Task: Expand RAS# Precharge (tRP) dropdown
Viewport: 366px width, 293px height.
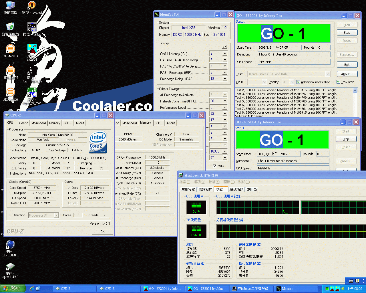Action: click(225, 72)
